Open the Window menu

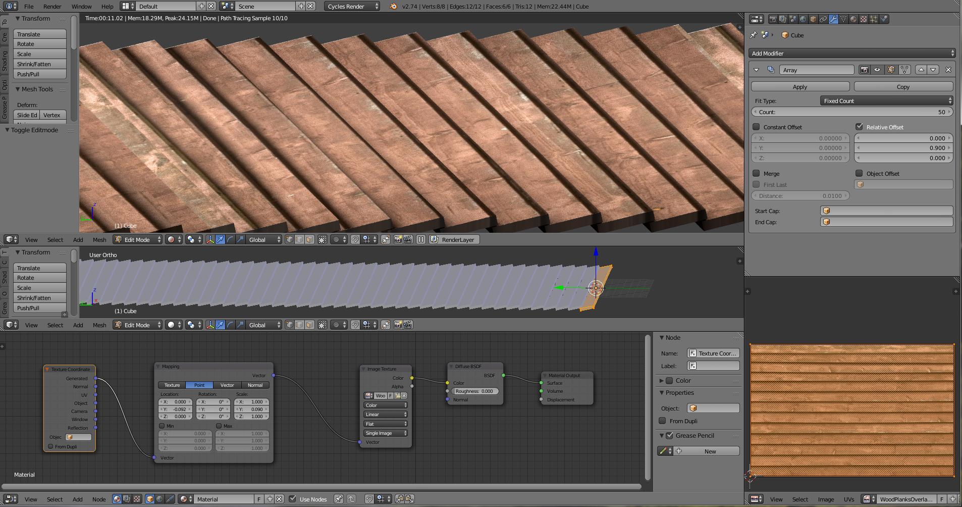click(x=81, y=7)
